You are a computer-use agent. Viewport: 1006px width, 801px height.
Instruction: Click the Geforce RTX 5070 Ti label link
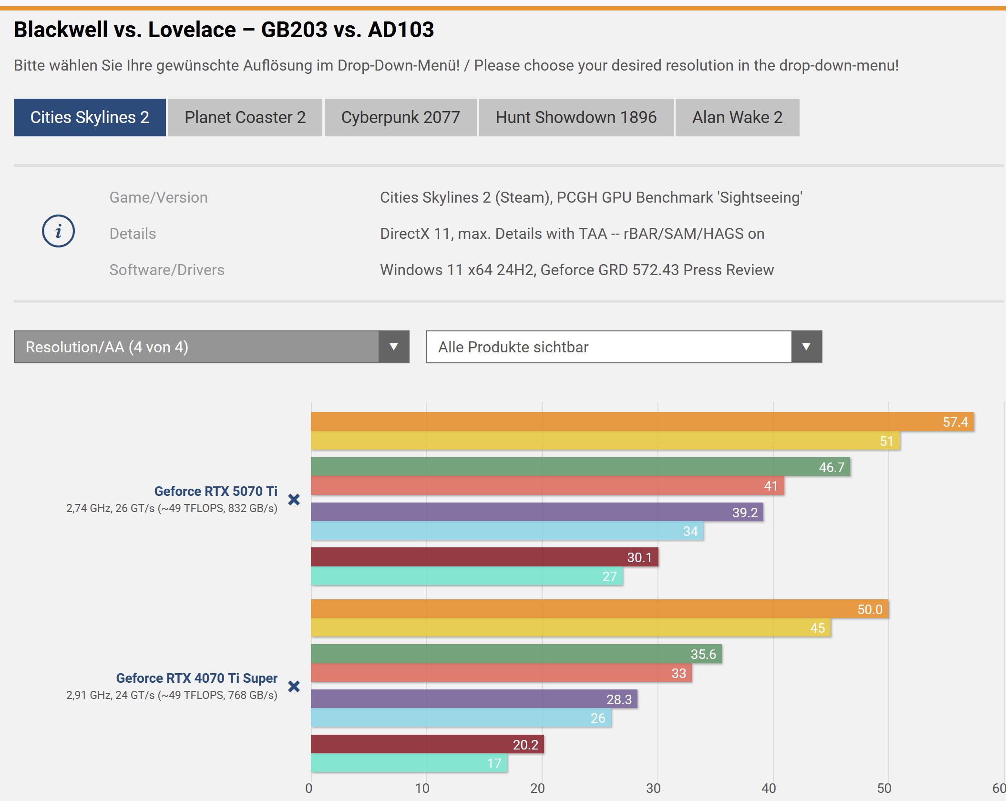(x=216, y=491)
